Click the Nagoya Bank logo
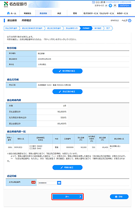 pos(15,4)
